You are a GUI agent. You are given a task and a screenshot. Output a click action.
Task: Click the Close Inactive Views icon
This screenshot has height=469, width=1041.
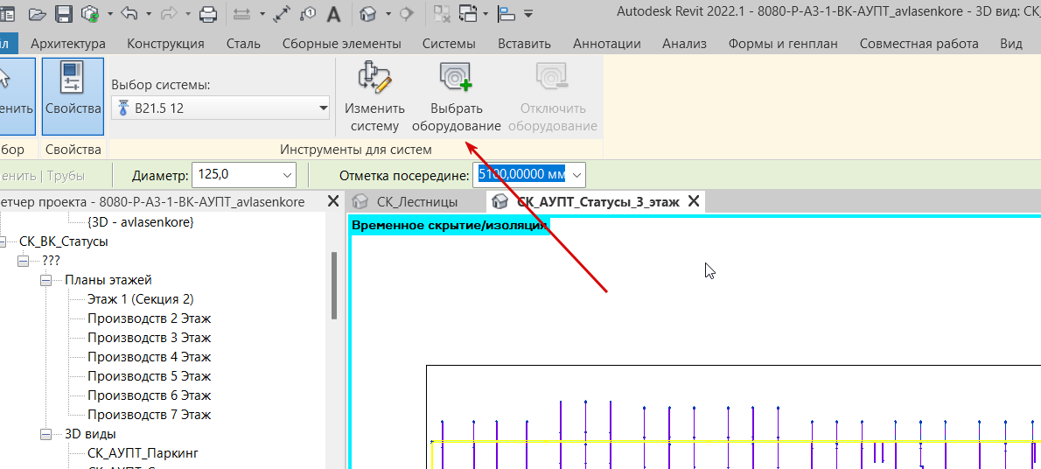441,12
